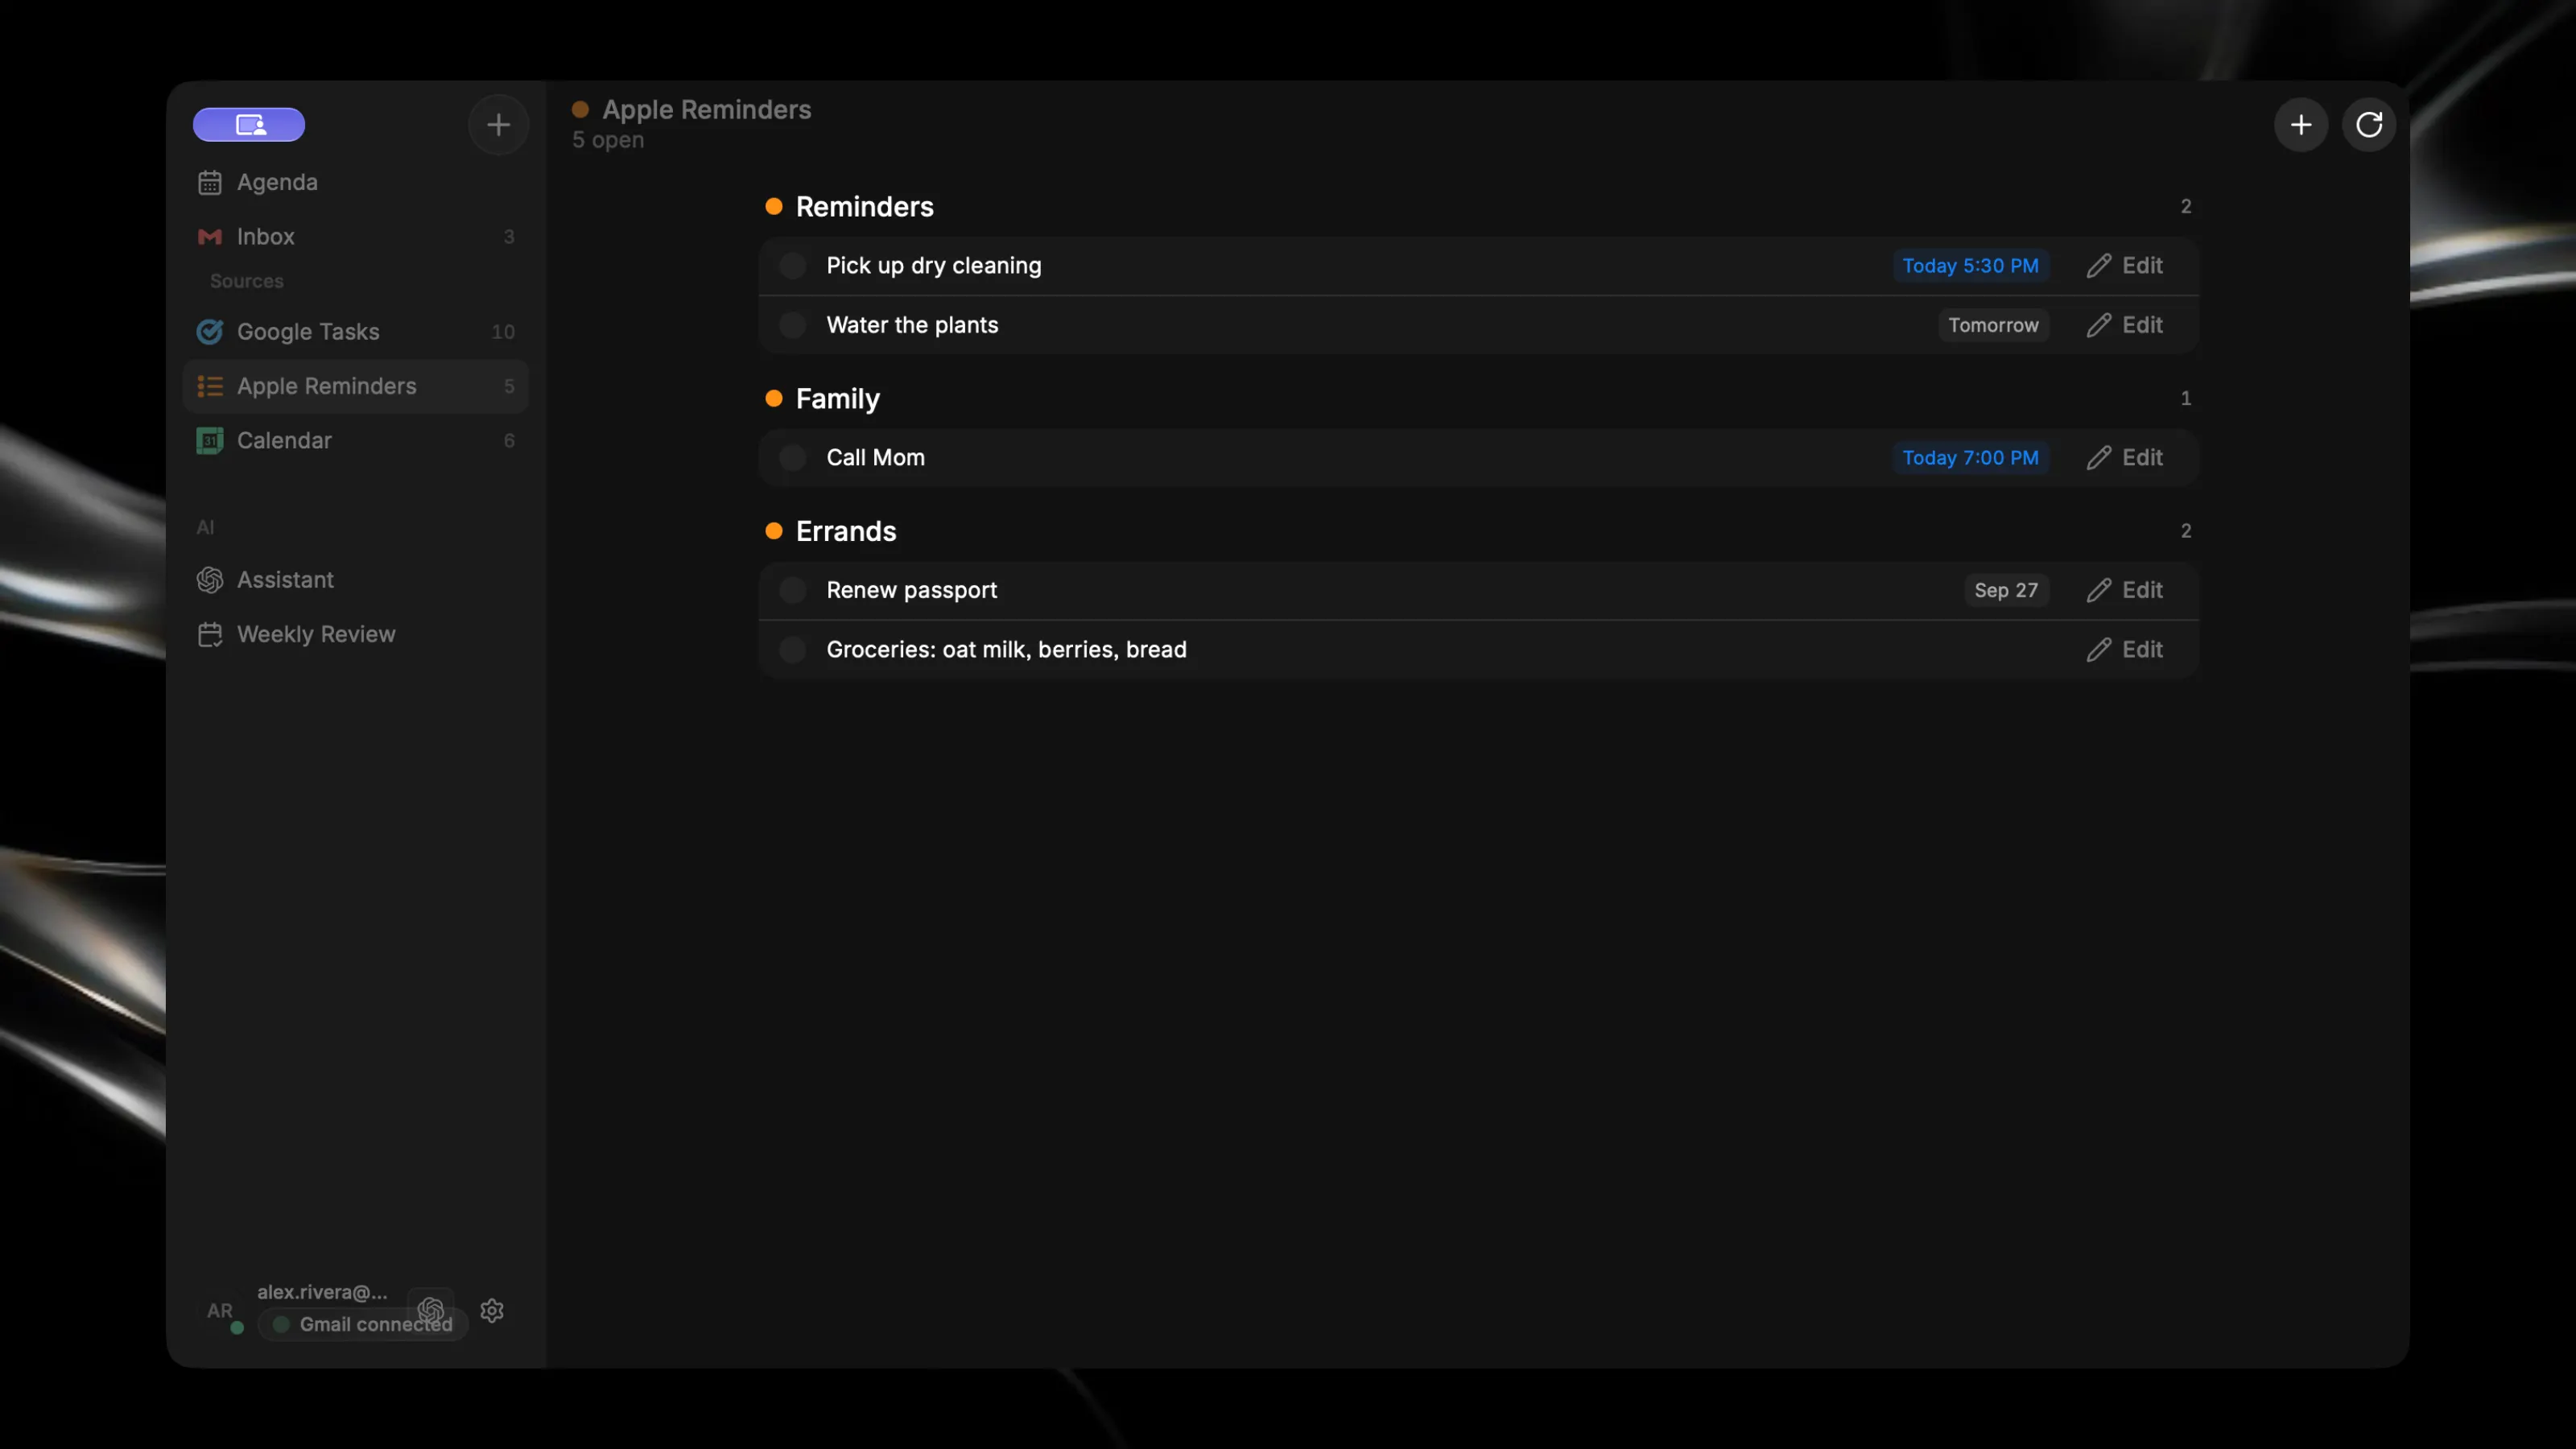
Task: Mark 'Pick up dry cleaning' as complete
Action: (792, 265)
